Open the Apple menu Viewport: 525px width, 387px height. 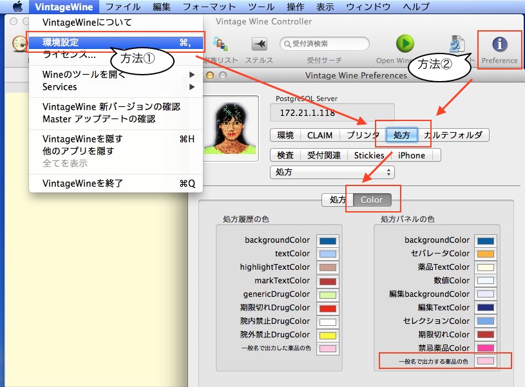coord(17,7)
